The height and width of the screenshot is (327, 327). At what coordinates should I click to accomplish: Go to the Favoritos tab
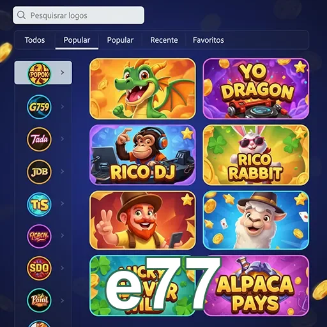click(208, 40)
